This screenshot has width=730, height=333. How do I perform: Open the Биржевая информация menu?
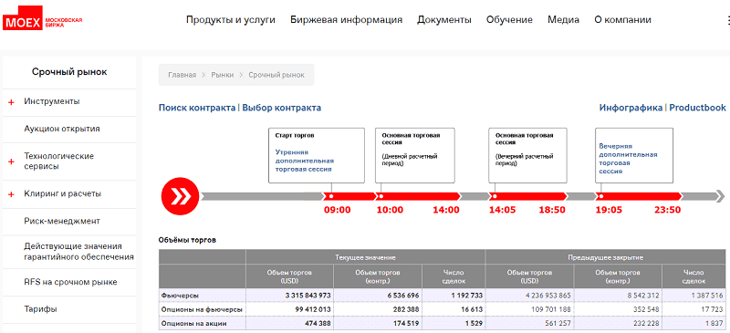tap(347, 19)
